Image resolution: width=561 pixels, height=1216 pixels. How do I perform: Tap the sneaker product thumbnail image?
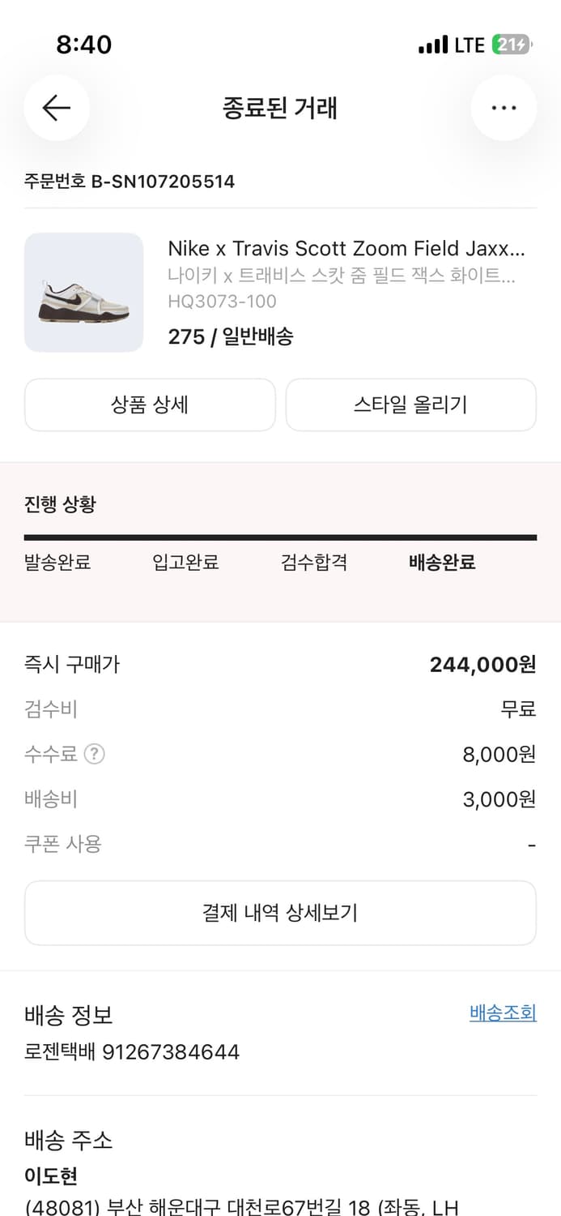[83, 292]
